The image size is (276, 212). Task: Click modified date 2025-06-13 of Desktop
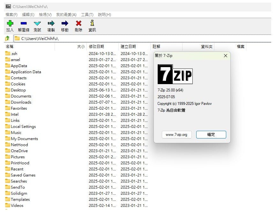pos(102,90)
